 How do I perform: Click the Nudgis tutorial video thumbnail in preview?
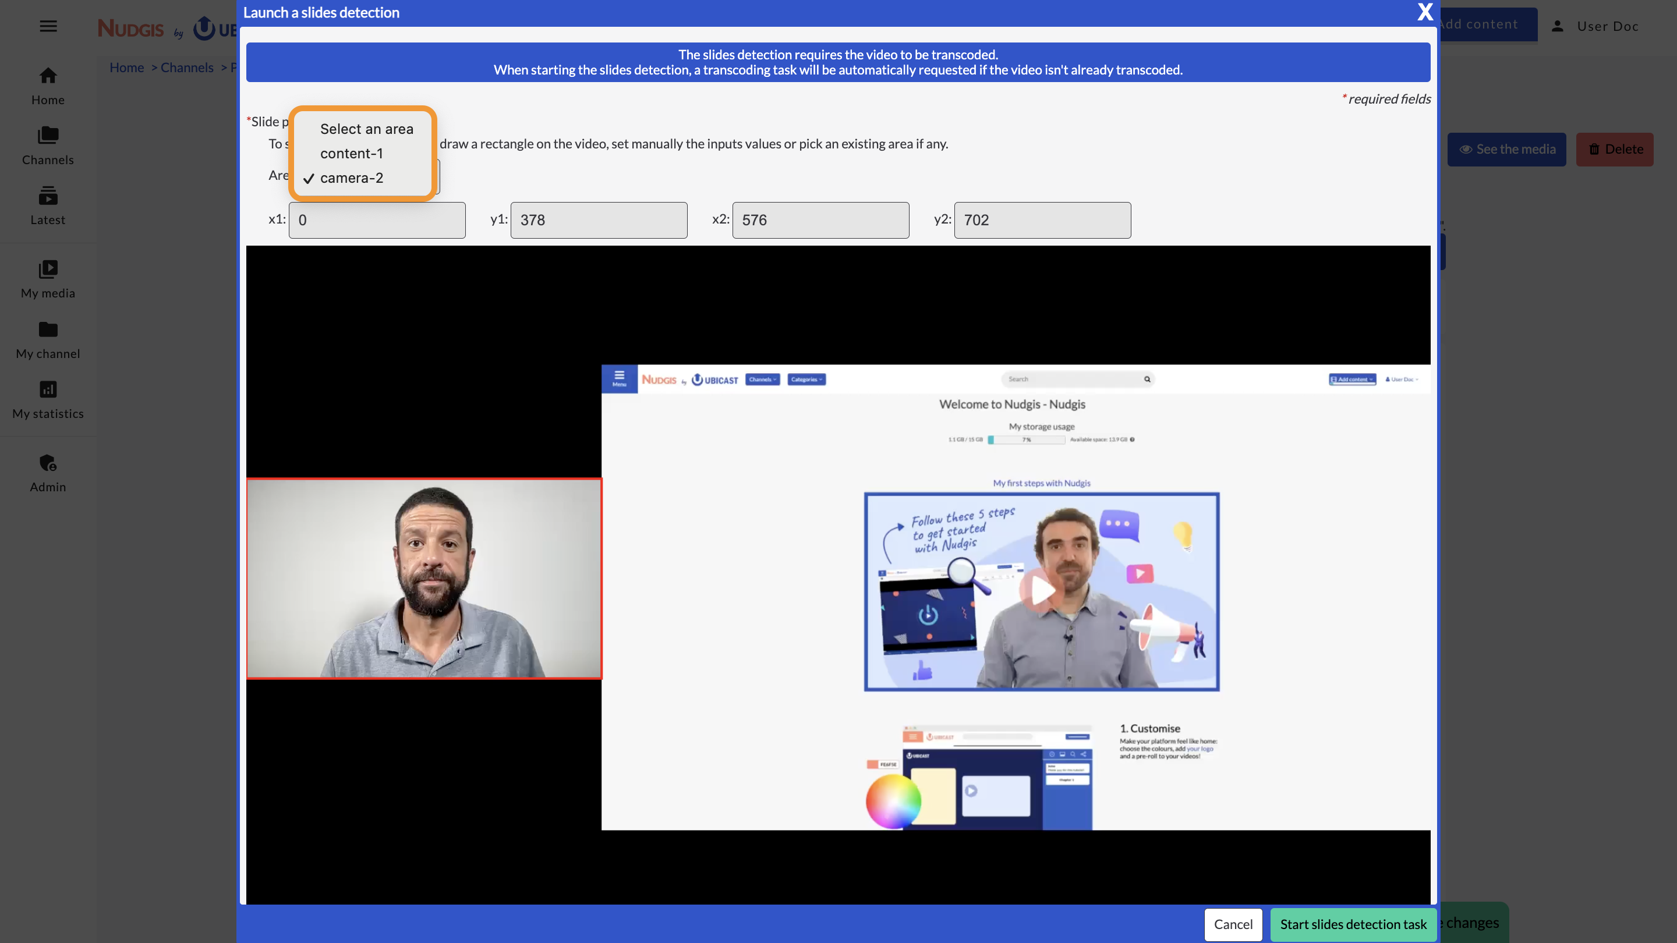point(1042,591)
